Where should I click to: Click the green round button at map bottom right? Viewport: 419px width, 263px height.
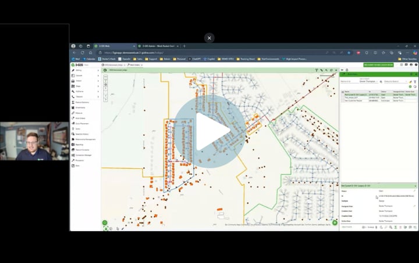pos(335,222)
